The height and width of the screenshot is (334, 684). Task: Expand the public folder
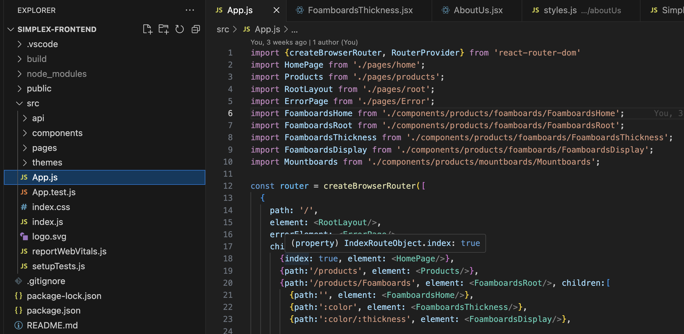[19, 88]
